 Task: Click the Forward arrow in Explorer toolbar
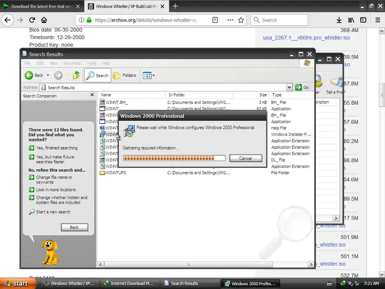(x=58, y=75)
